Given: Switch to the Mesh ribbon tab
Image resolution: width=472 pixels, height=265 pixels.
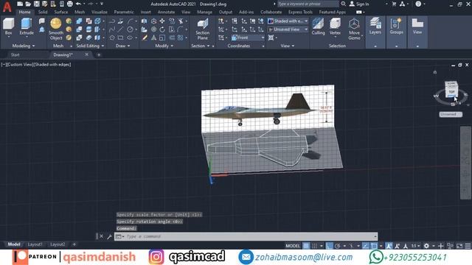Looking at the screenshot, I should [80, 12].
